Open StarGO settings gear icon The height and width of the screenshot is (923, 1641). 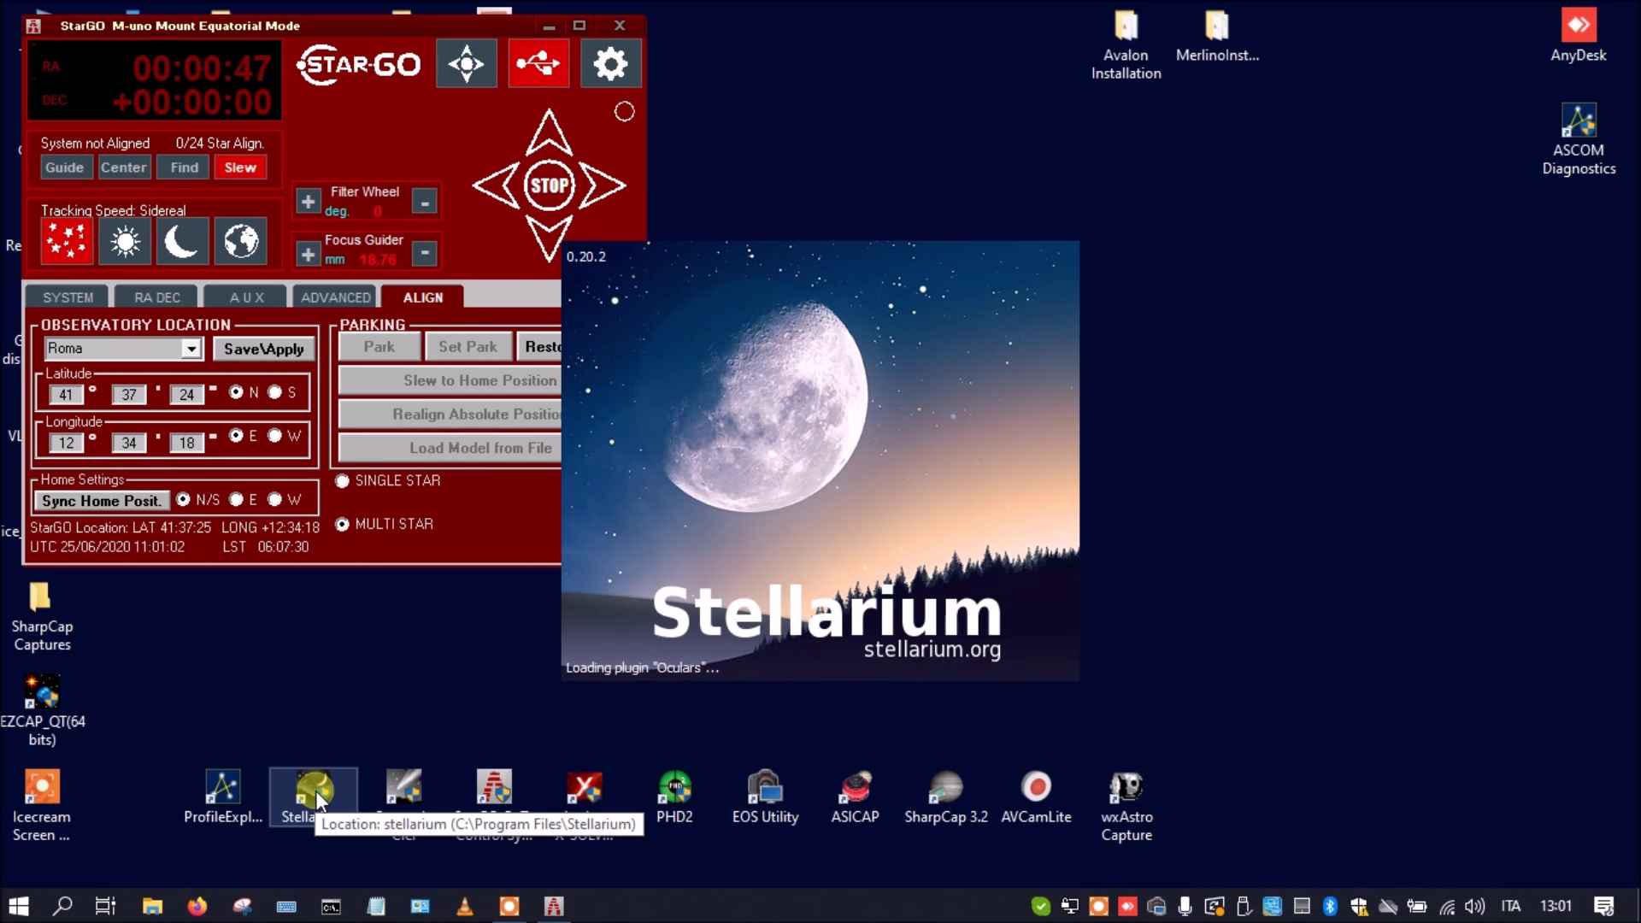pyautogui.click(x=610, y=63)
